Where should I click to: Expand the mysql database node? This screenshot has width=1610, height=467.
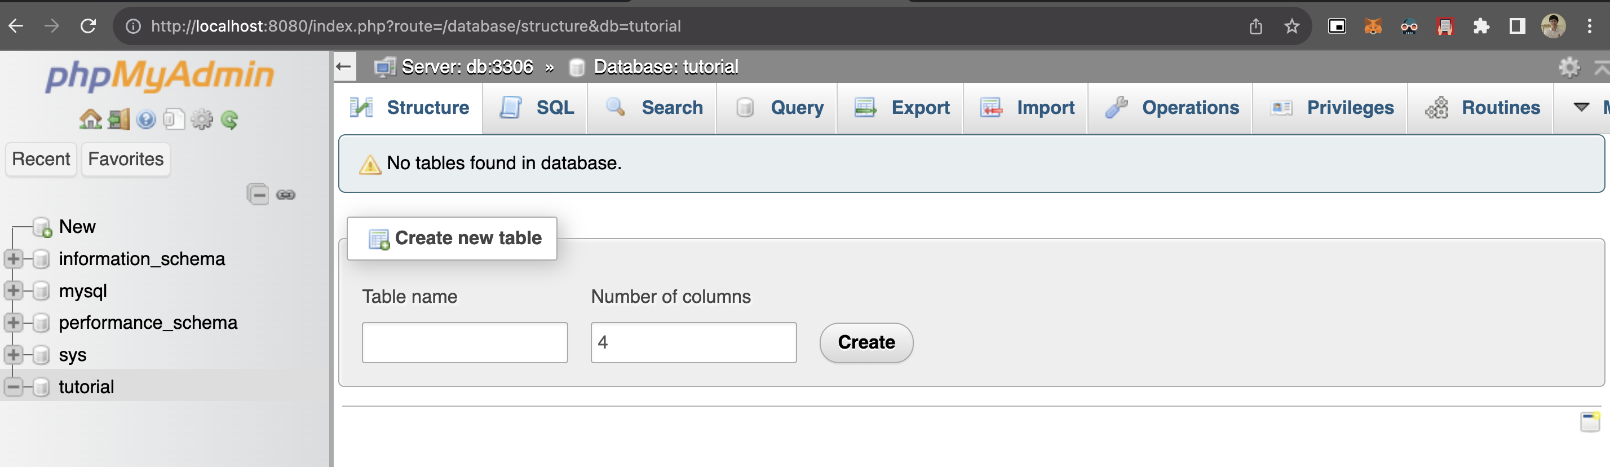point(13,290)
